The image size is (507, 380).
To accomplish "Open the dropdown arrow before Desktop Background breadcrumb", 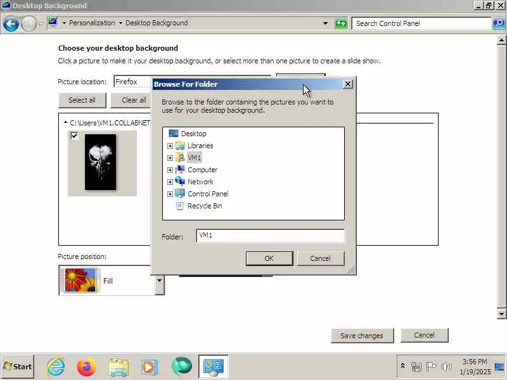I will 120,23.
